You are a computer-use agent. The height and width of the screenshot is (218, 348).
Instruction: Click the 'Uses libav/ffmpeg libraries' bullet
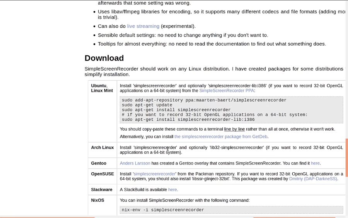[222, 14]
